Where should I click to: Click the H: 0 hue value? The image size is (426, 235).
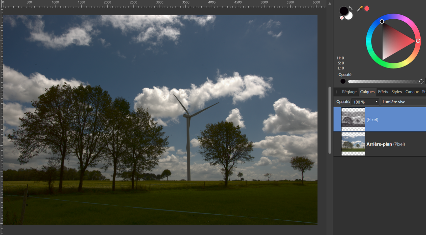click(x=340, y=58)
